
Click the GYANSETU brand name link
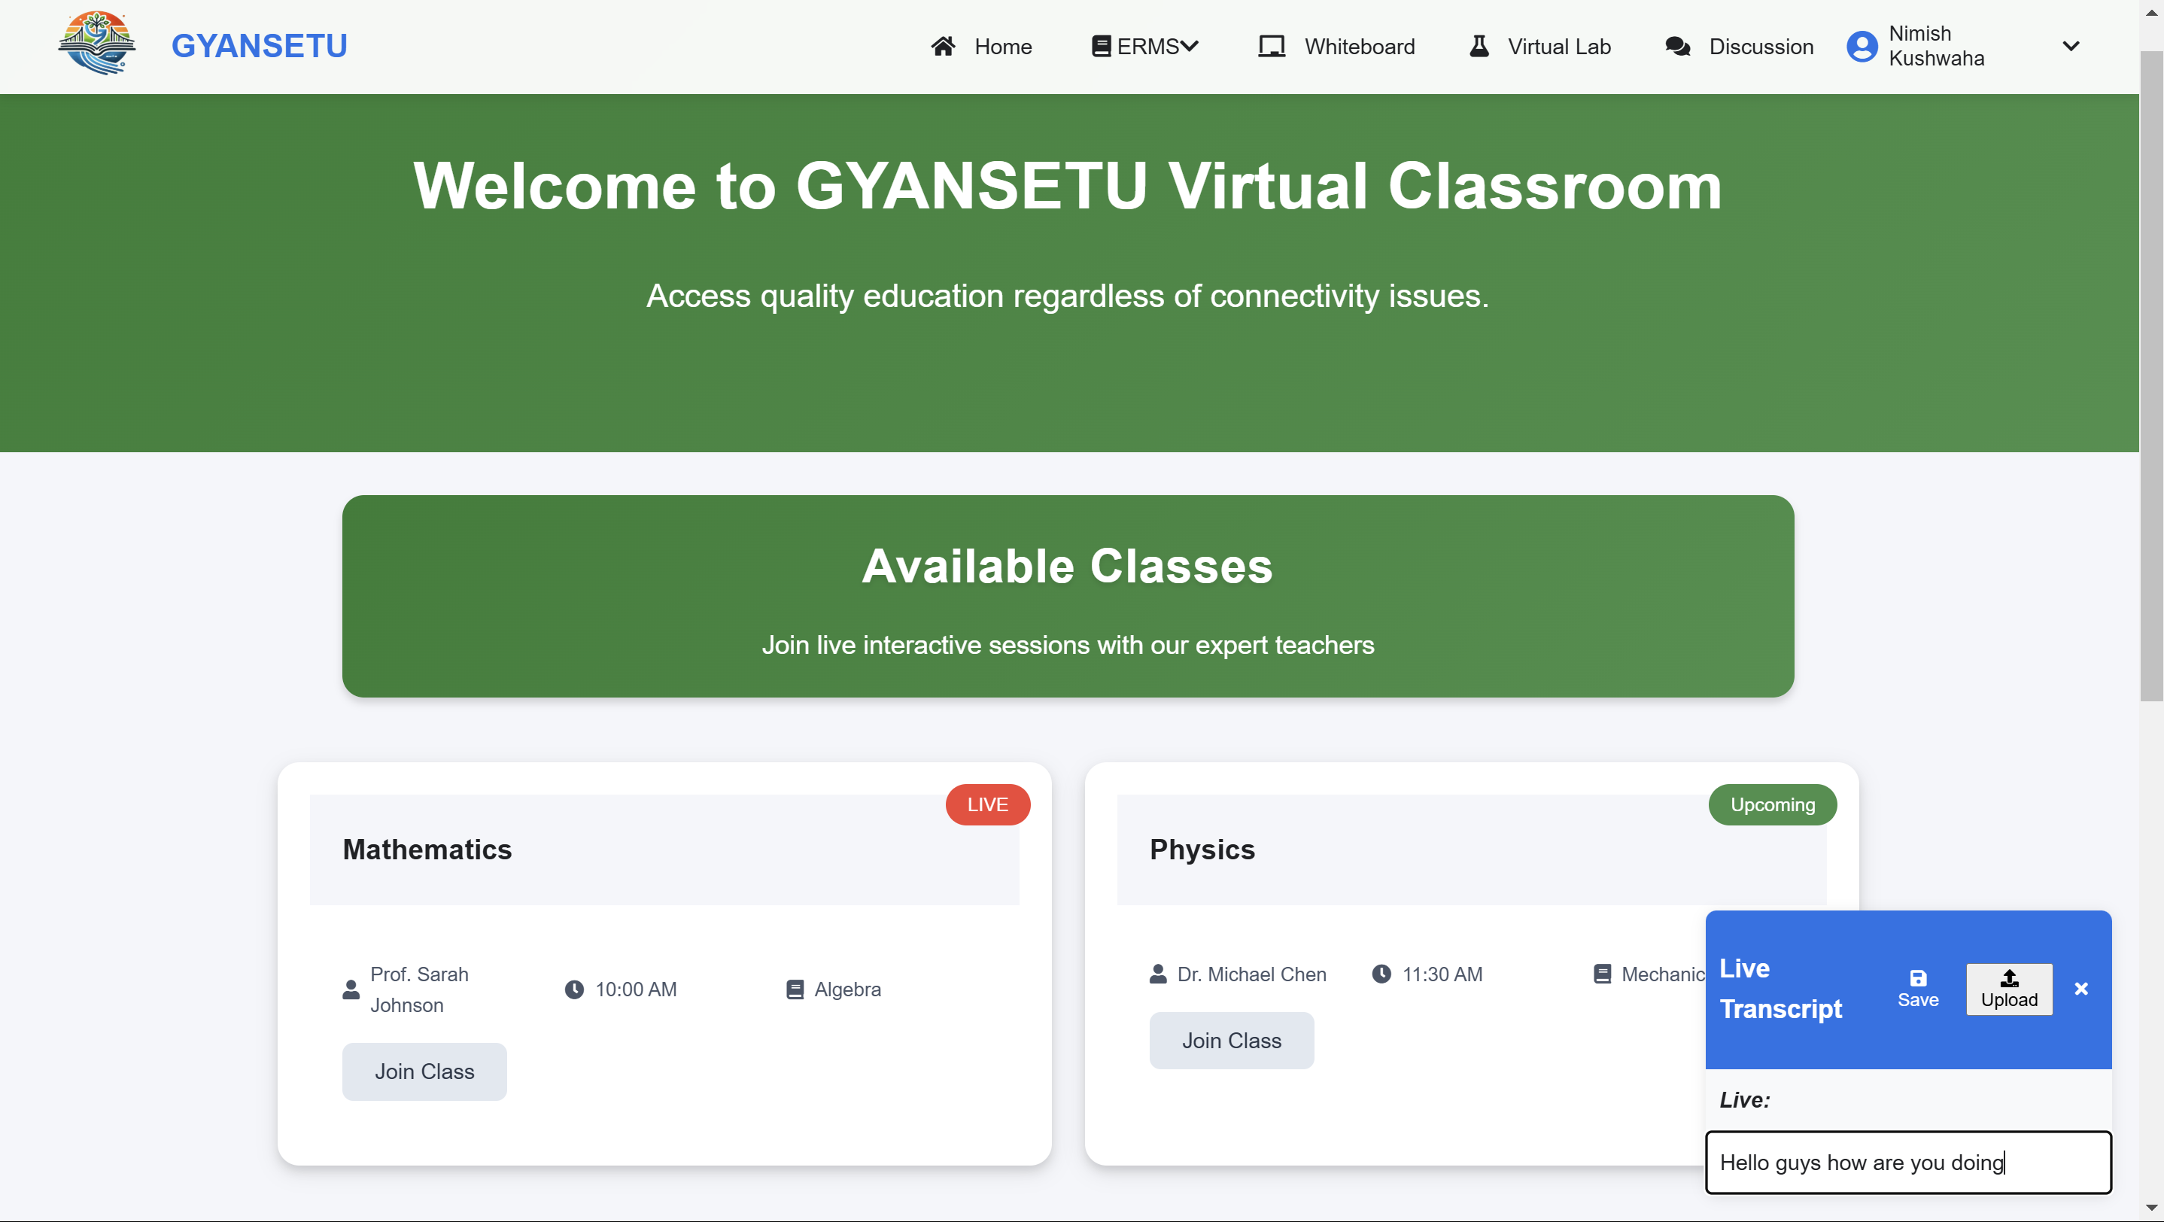pyautogui.click(x=259, y=46)
